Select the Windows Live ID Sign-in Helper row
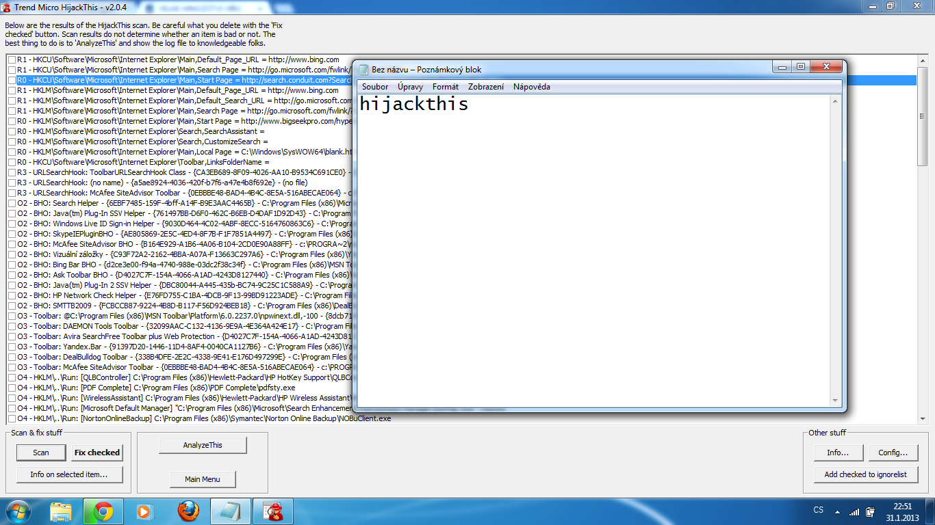The width and height of the screenshot is (935, 525). 183,224
